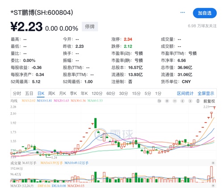Screen dimensions: 223x188
Task: Click the 加自选 button
Action: tap(205, 13)
